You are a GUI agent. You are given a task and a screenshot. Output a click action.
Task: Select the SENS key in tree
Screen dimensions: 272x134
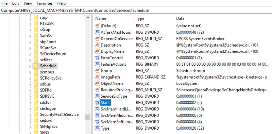(x=45, y=132)
